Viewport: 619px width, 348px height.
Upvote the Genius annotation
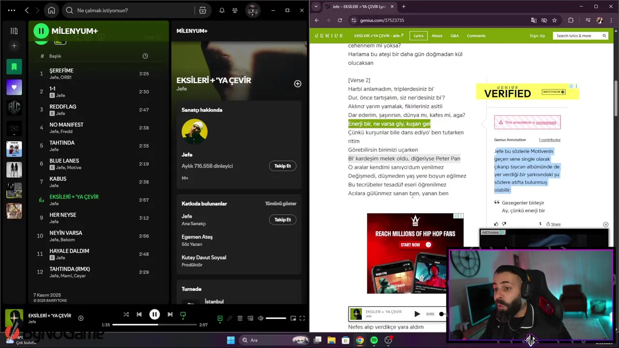click(x=496, y=224)
